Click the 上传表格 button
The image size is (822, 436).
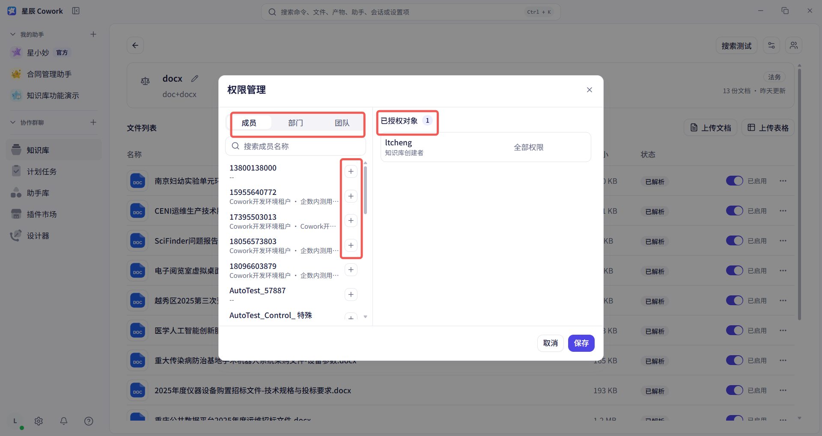click(x=768, y=128)
